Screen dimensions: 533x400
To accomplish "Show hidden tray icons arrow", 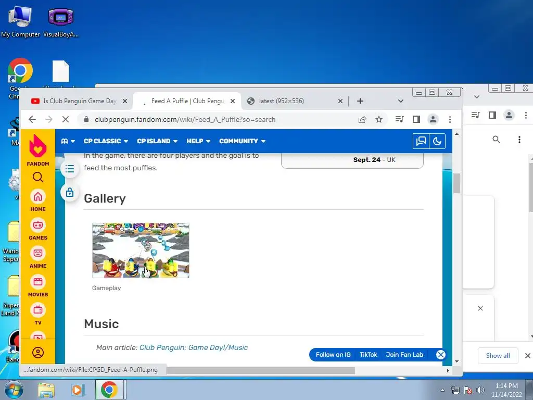I will point(442,390).
